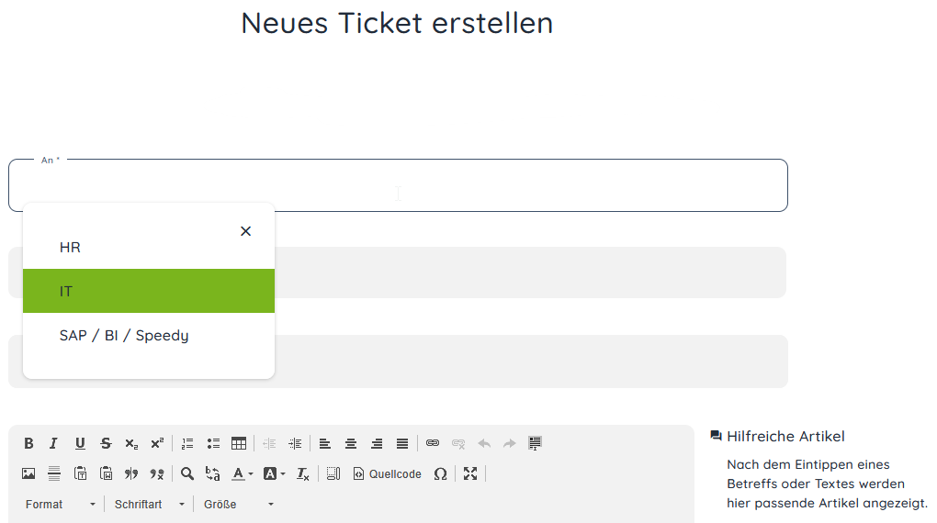937x523 pixels.
Task: Click the Quellcode source button
Action: click(x=387, y=473)
